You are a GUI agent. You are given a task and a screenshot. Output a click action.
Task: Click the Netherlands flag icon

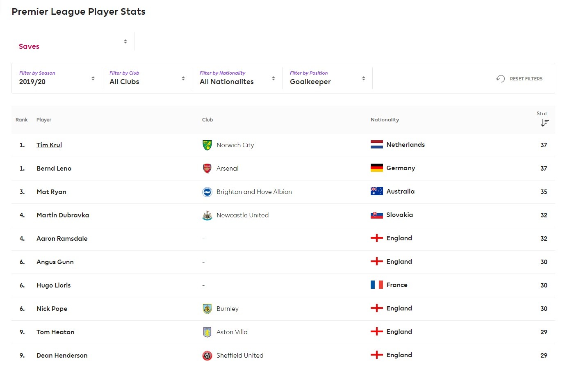click(376, 145)
